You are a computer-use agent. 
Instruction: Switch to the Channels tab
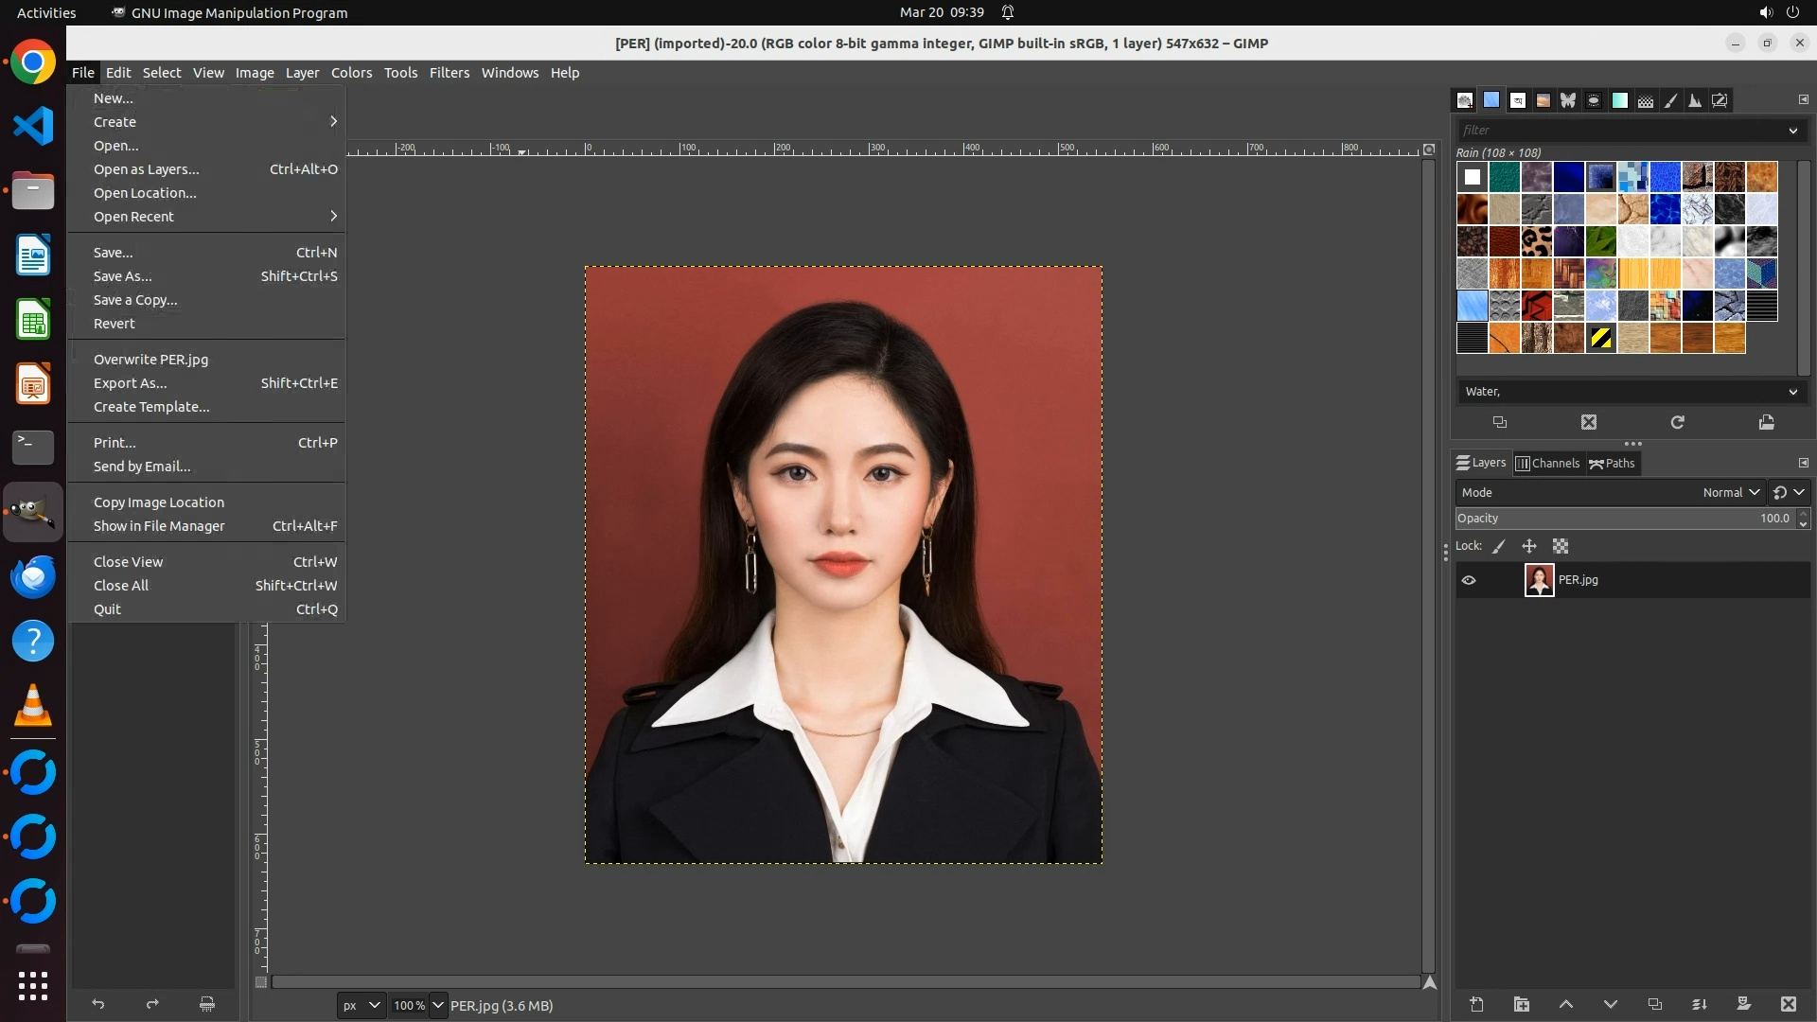tap(1547, 463)
